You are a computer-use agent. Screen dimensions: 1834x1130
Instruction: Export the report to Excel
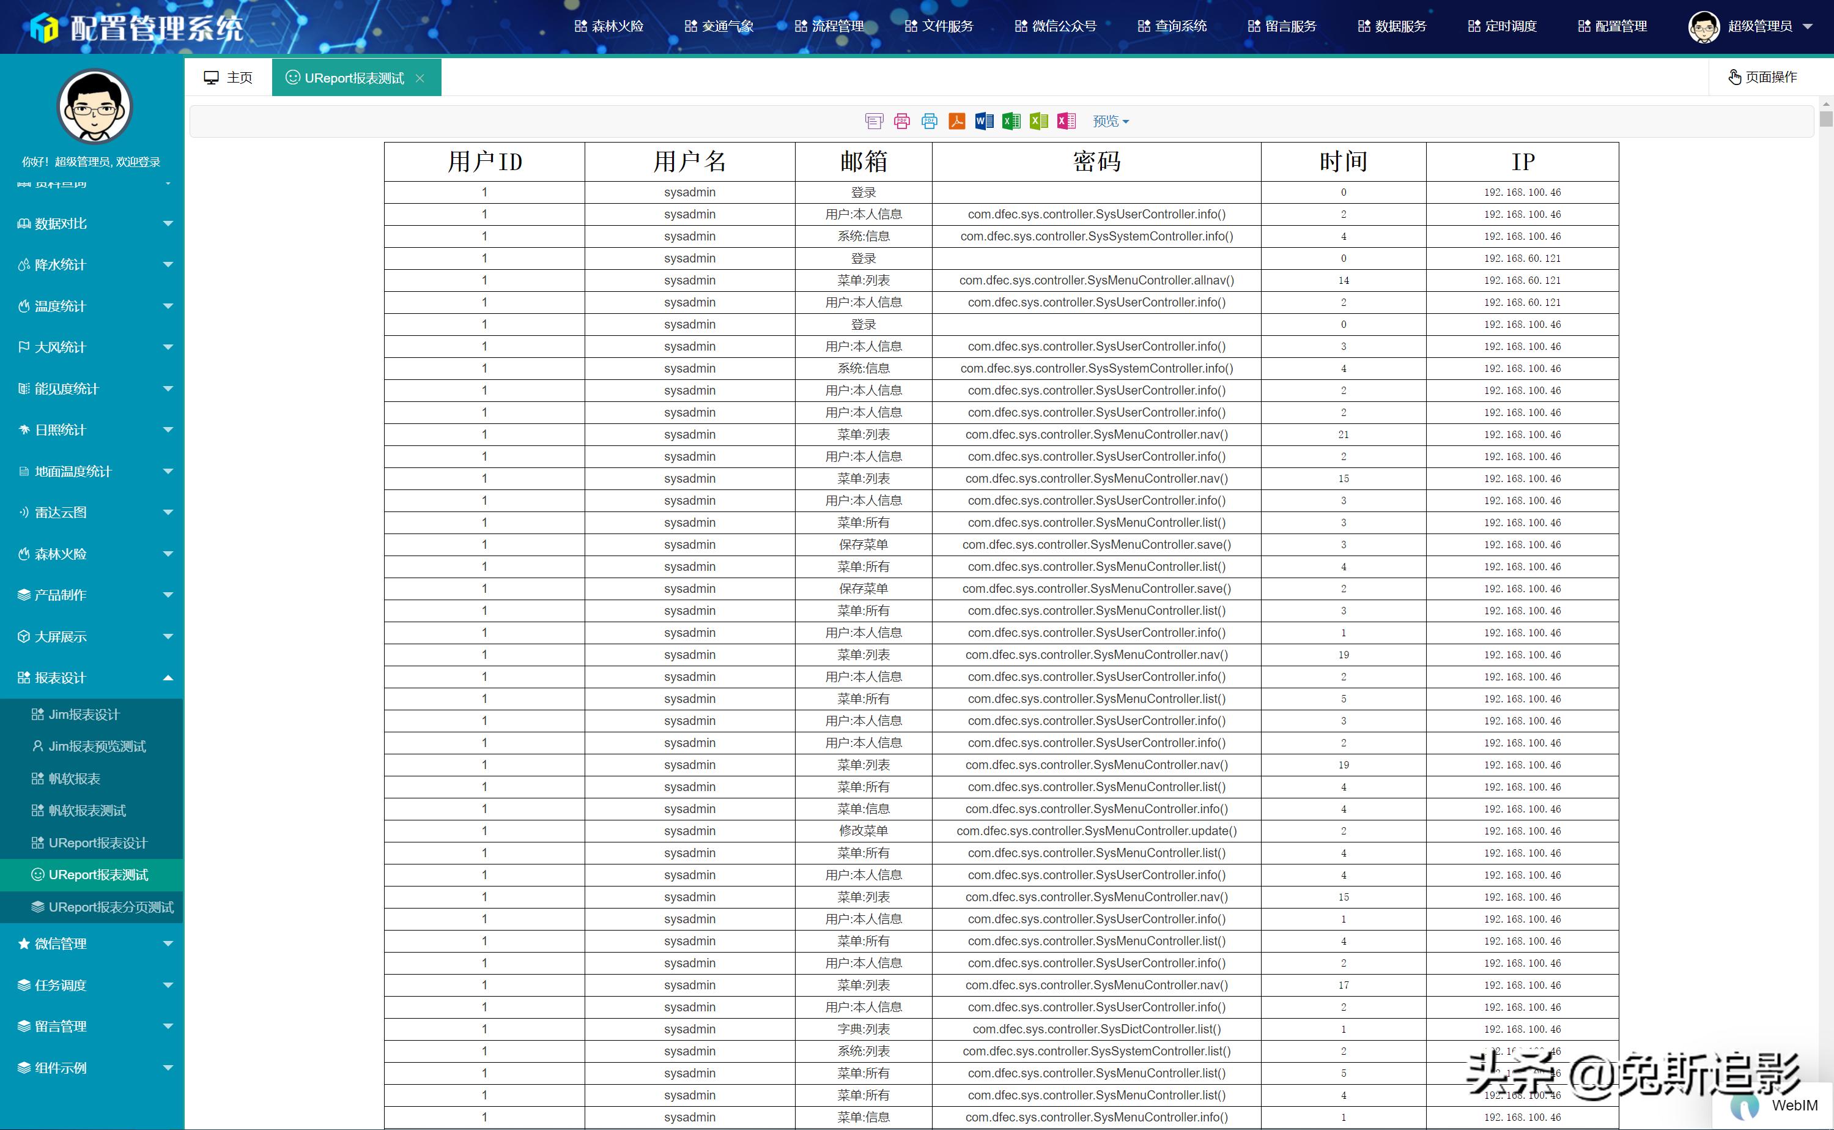1011,121
